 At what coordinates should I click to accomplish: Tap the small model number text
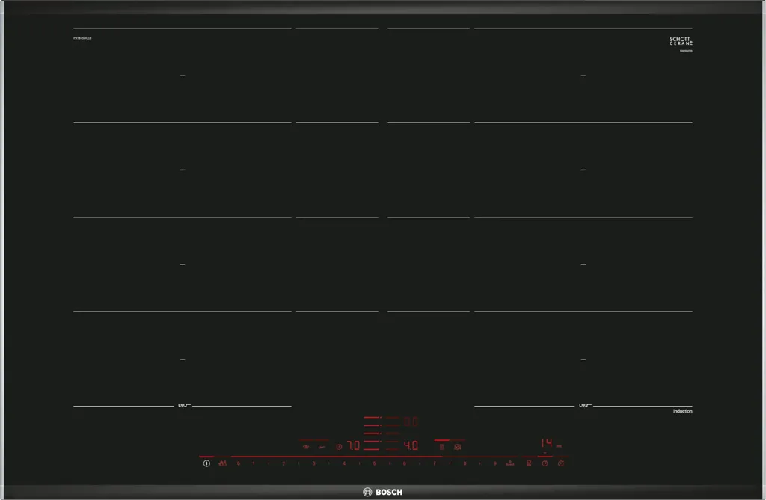tap(82, 38)
